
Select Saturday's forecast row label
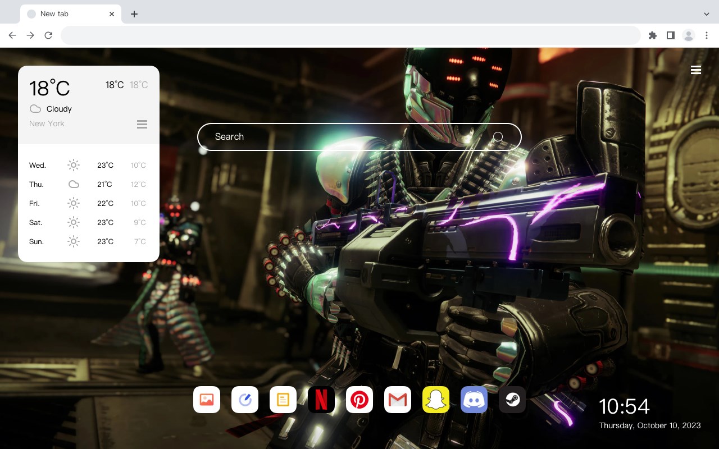tap(35, 222)
